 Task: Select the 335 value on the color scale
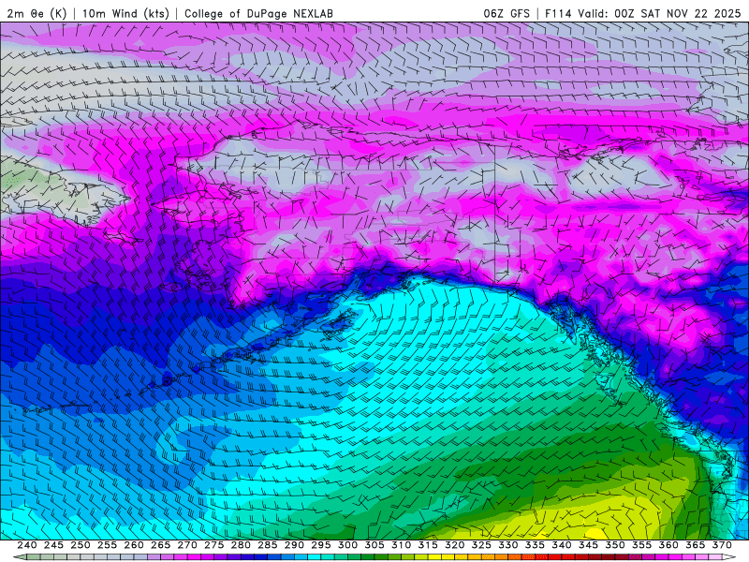tap(535, 545)
